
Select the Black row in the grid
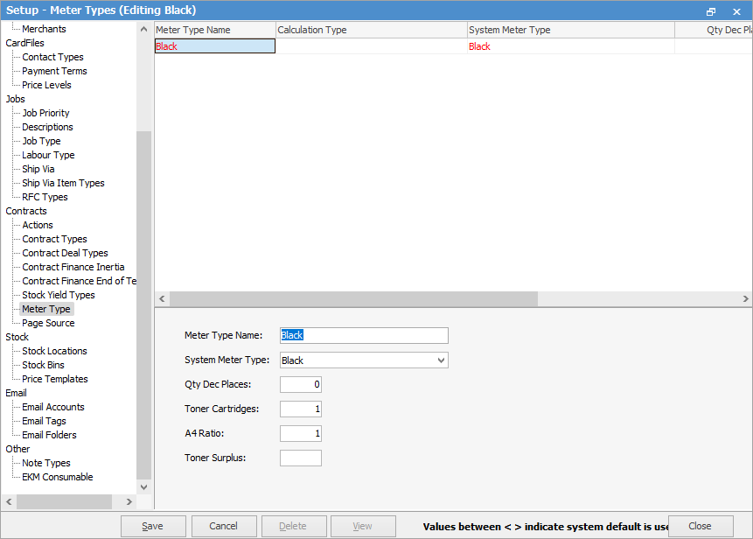[x=214, y=45]
